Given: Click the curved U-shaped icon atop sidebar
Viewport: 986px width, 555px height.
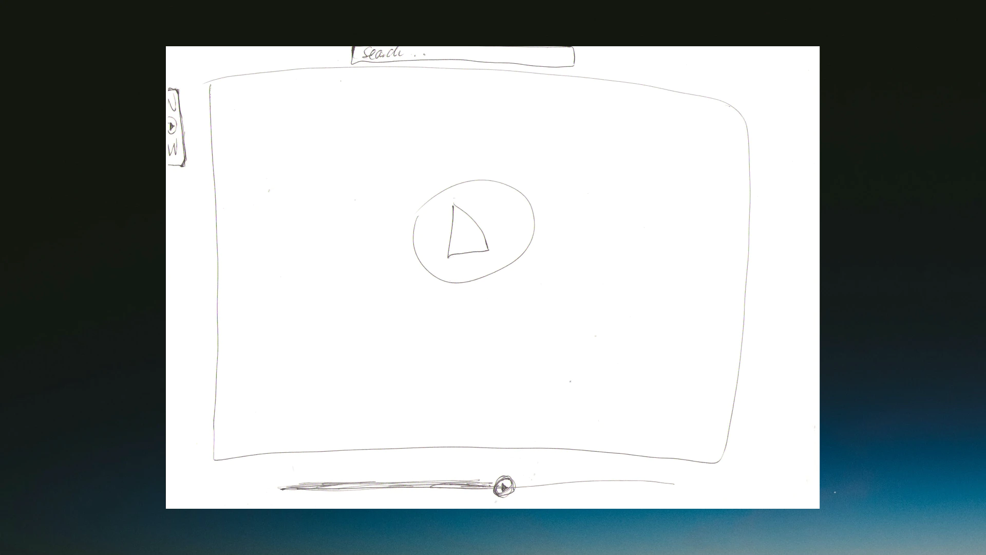Looking at the screenshot, I should pos(173,104).
